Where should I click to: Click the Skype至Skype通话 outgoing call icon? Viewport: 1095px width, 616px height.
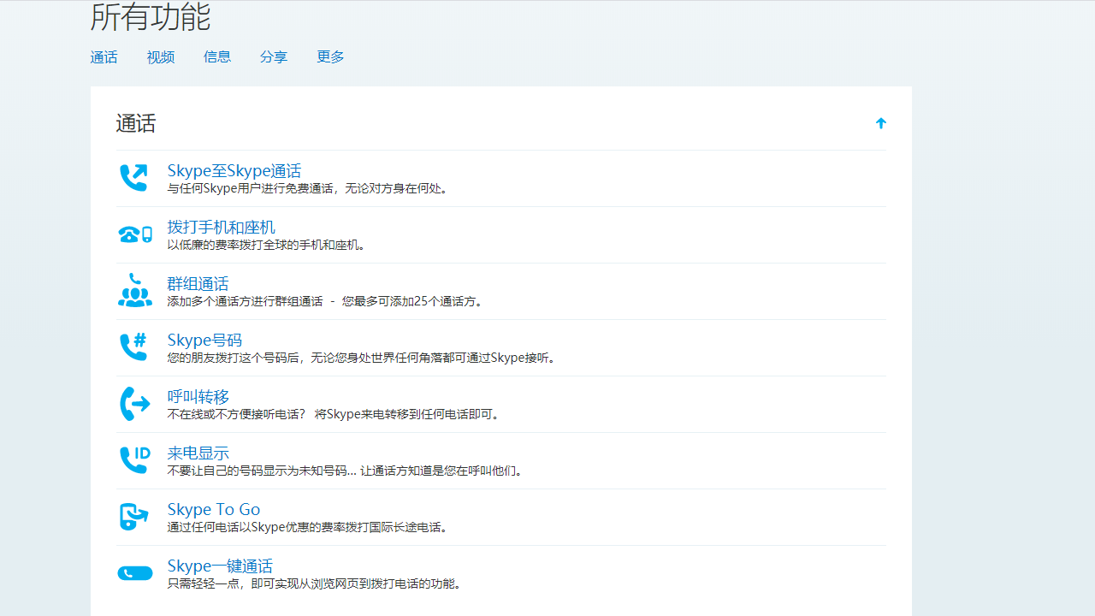tap(134, 177)
